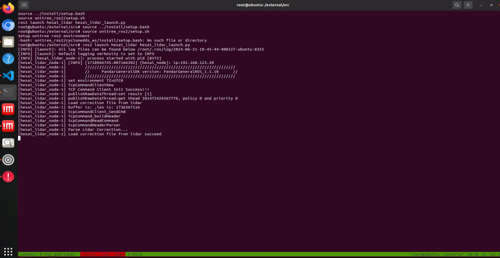Screen dimensions: 500x258
Task: Click the 'process started with pid [8372]' line
Action: coord(90,59)
